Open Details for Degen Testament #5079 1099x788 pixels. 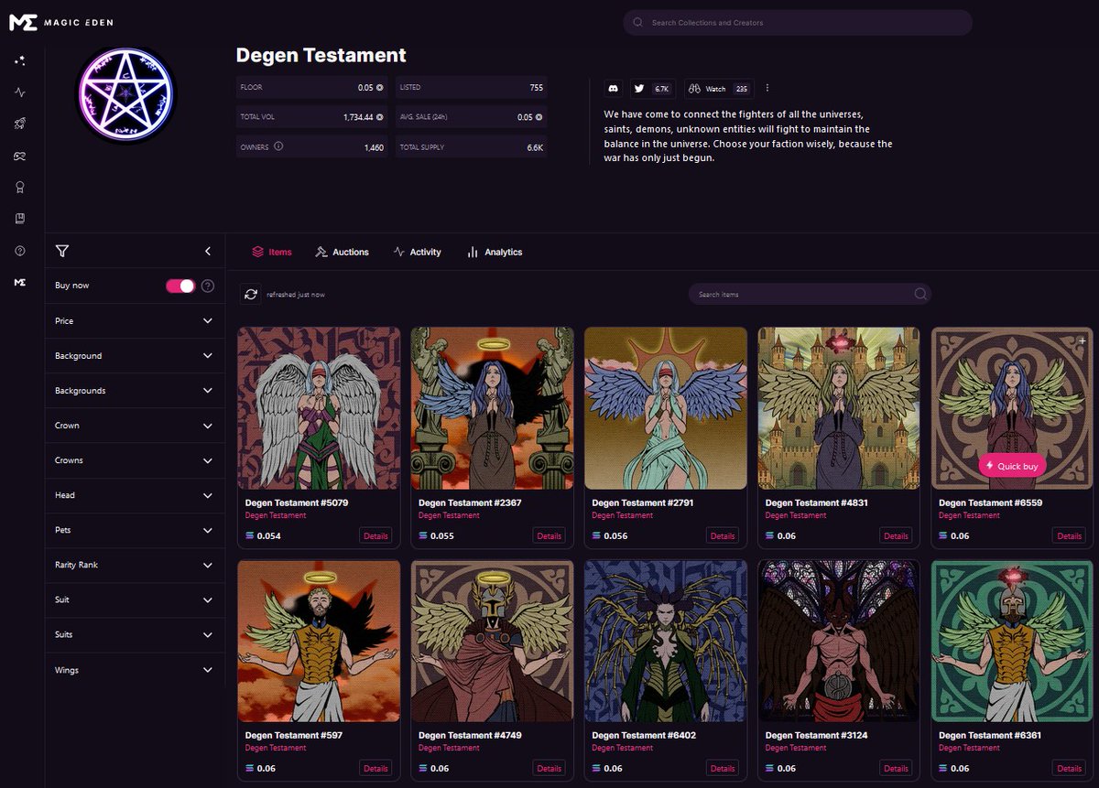point(375,536)
